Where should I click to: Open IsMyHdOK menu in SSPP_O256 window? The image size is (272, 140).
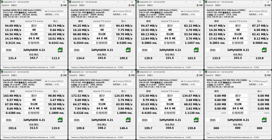point(141,5)
